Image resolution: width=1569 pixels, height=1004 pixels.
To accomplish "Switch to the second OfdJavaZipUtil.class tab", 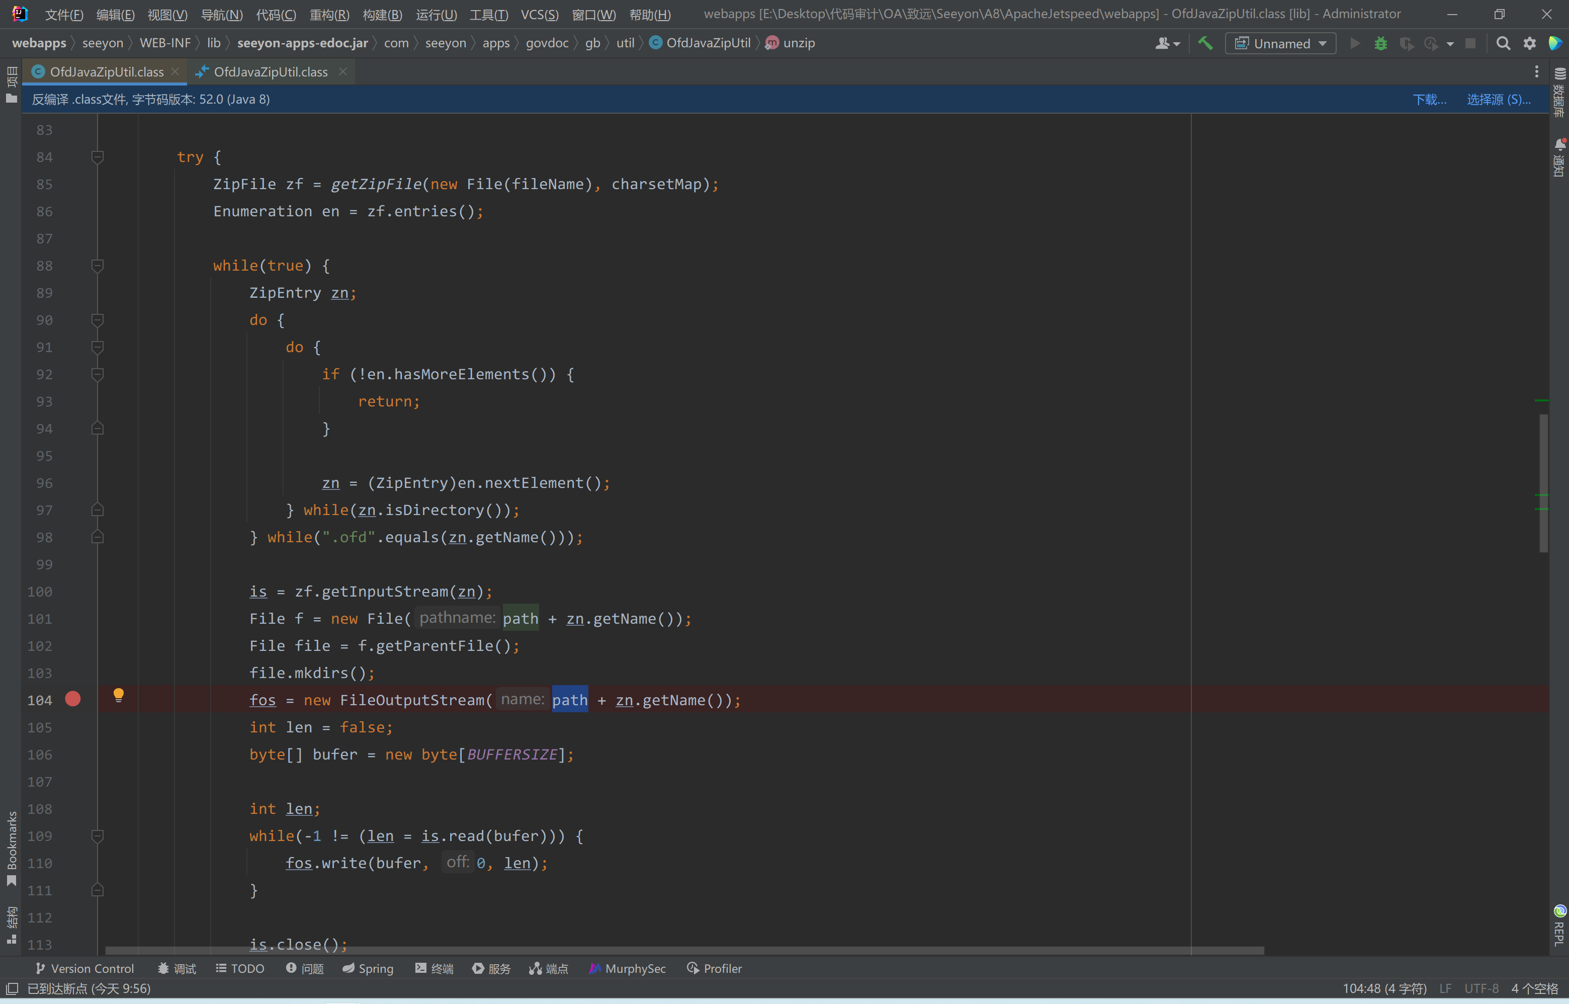I will click(270, 72).
